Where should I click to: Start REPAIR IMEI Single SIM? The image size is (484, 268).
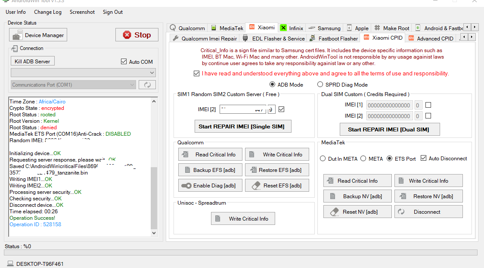point(242,126)
